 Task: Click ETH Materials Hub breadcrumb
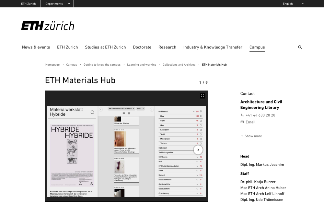pos(214,65)
